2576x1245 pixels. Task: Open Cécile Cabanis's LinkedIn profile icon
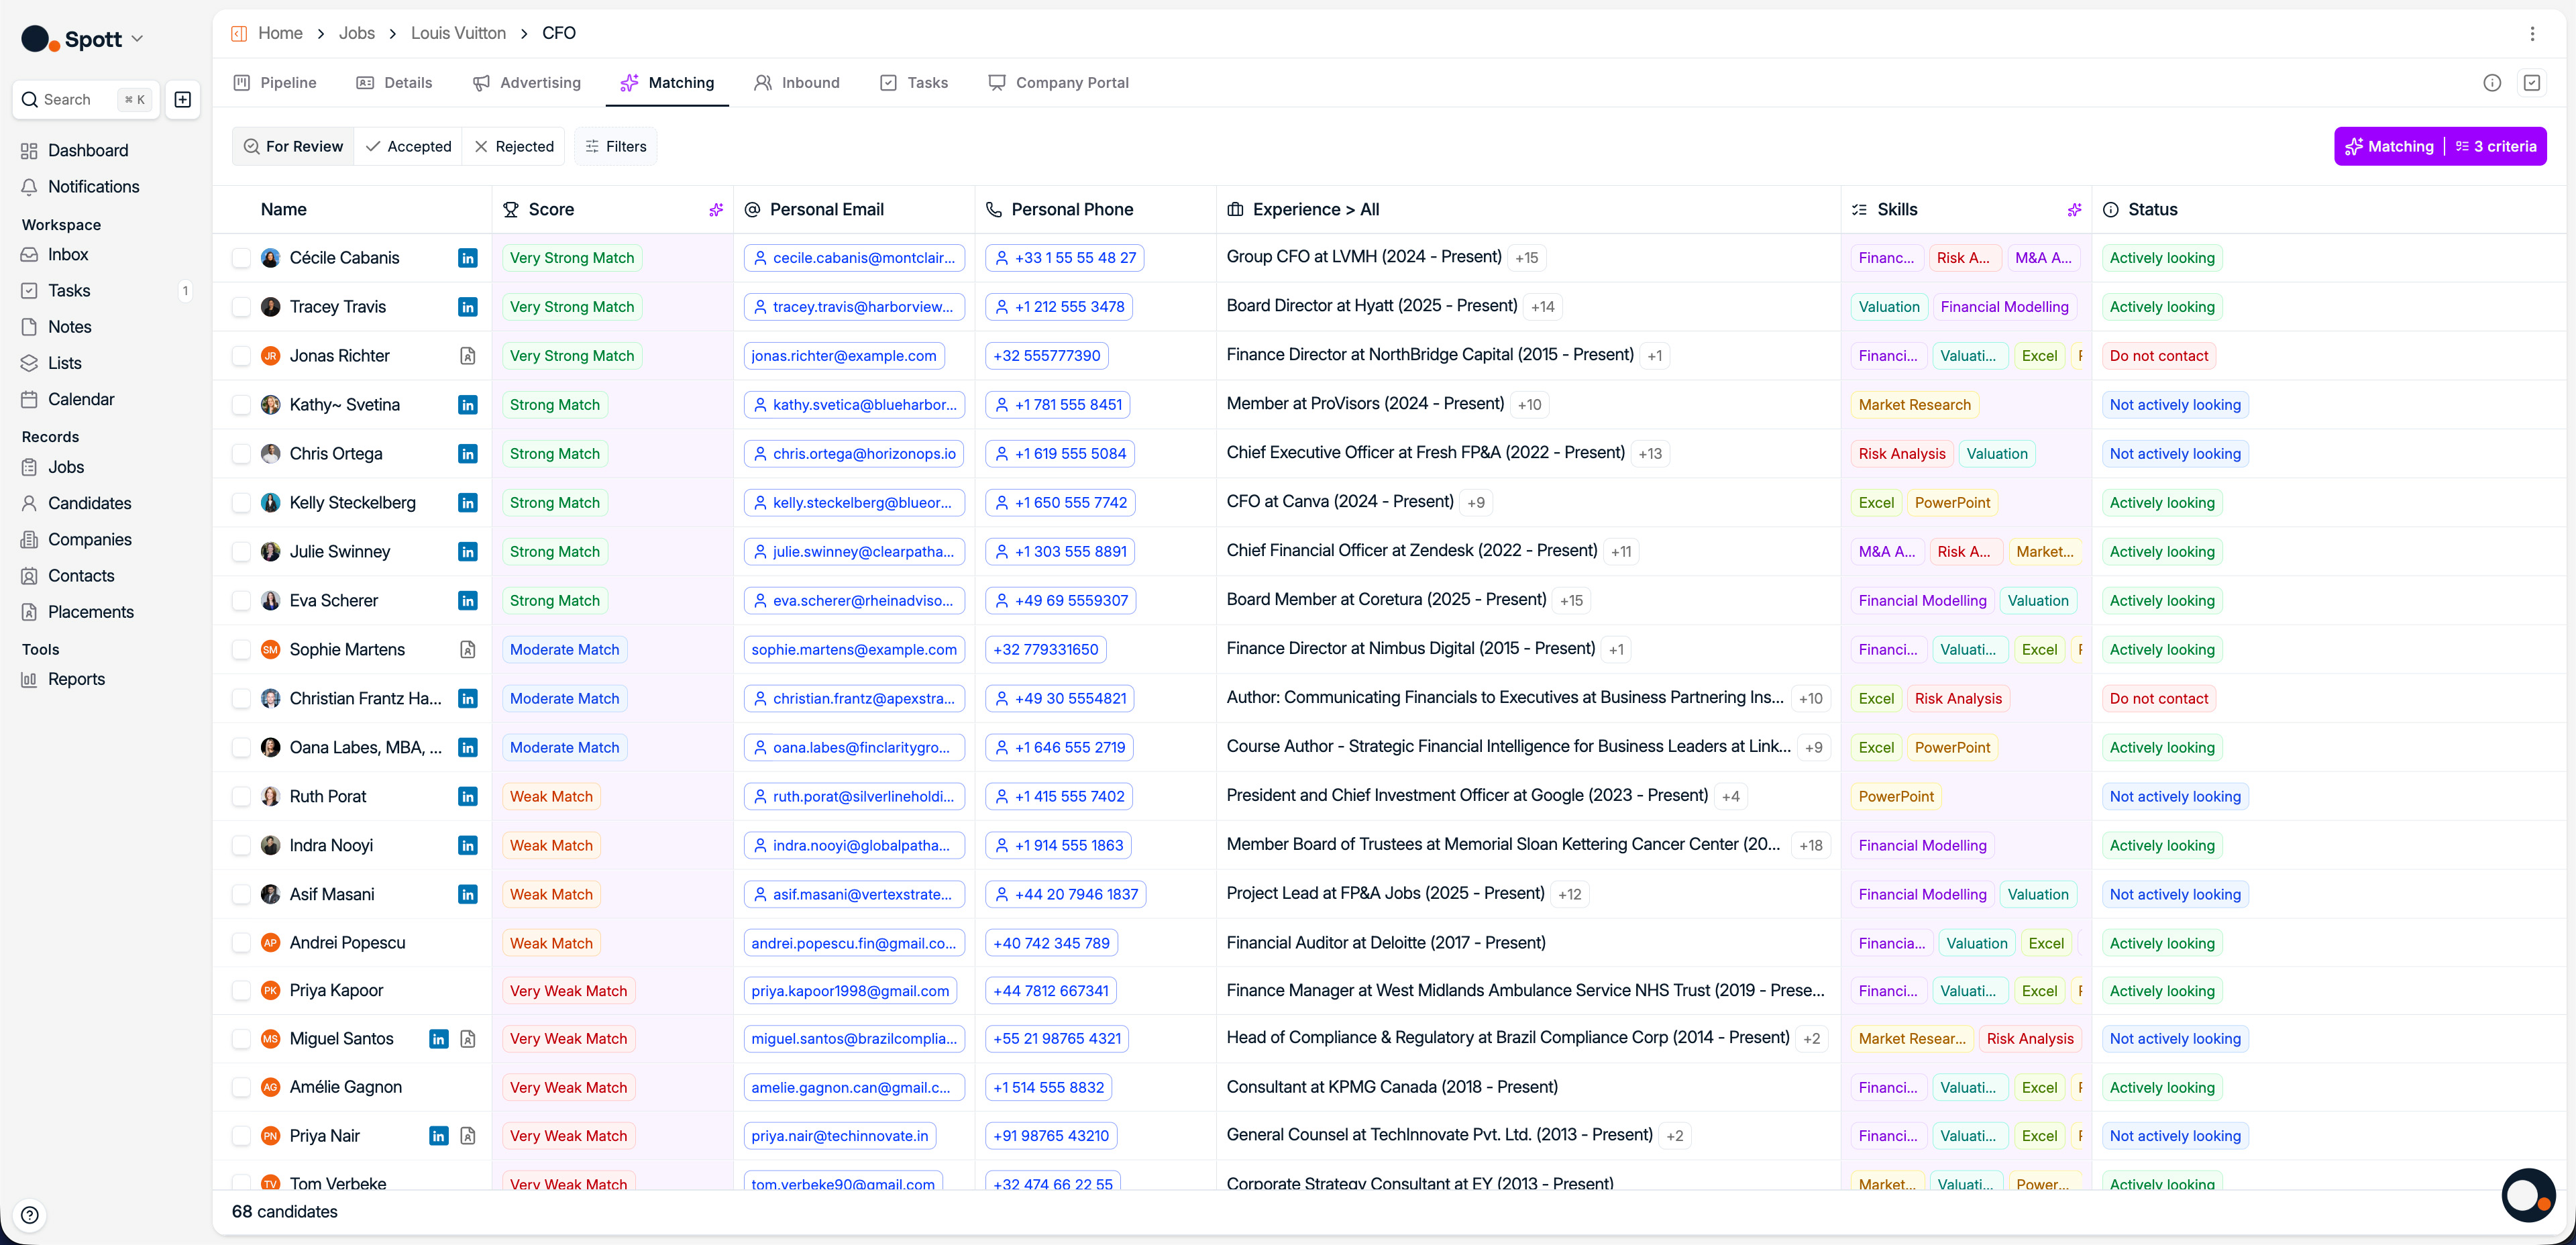(467, 257)
